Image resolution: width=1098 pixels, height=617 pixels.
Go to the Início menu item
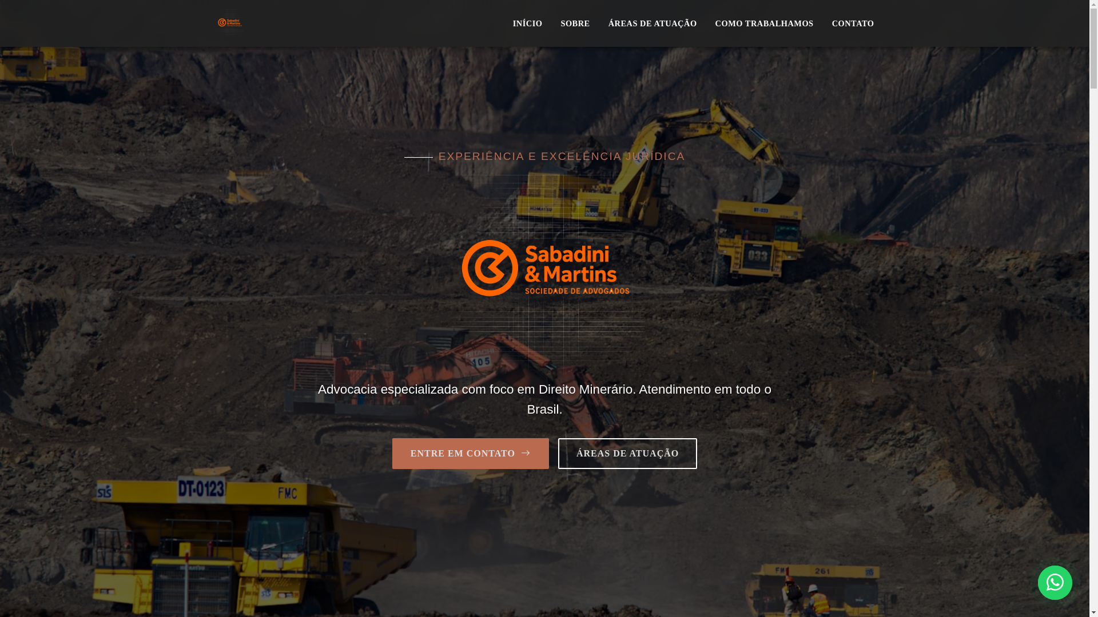click(527, 23)
